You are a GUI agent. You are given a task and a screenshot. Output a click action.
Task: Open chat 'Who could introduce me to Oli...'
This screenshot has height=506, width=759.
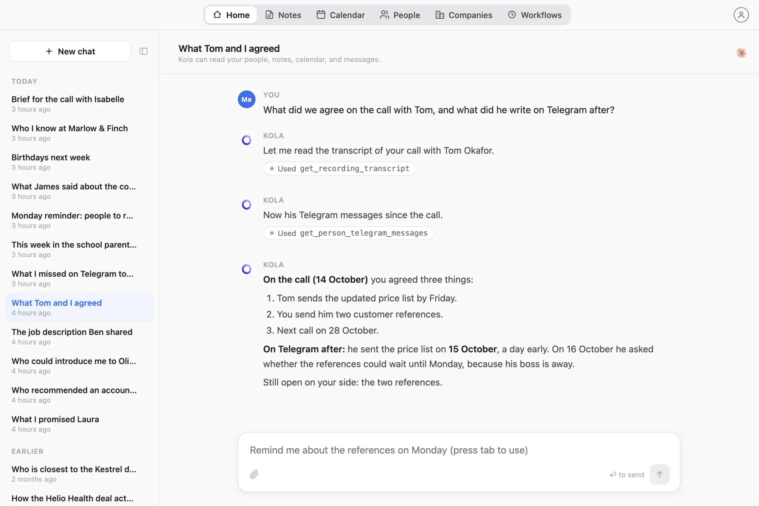pyautogui.click(x=79, y=366)
